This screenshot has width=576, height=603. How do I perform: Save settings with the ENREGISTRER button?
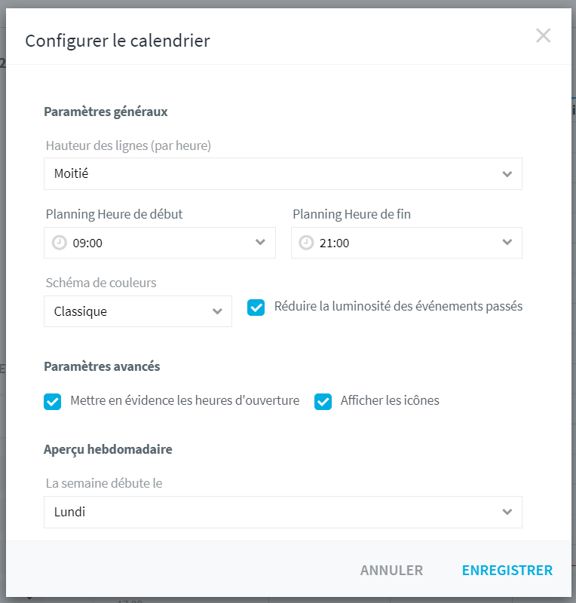pyautogui.click(x=507, y=571)
